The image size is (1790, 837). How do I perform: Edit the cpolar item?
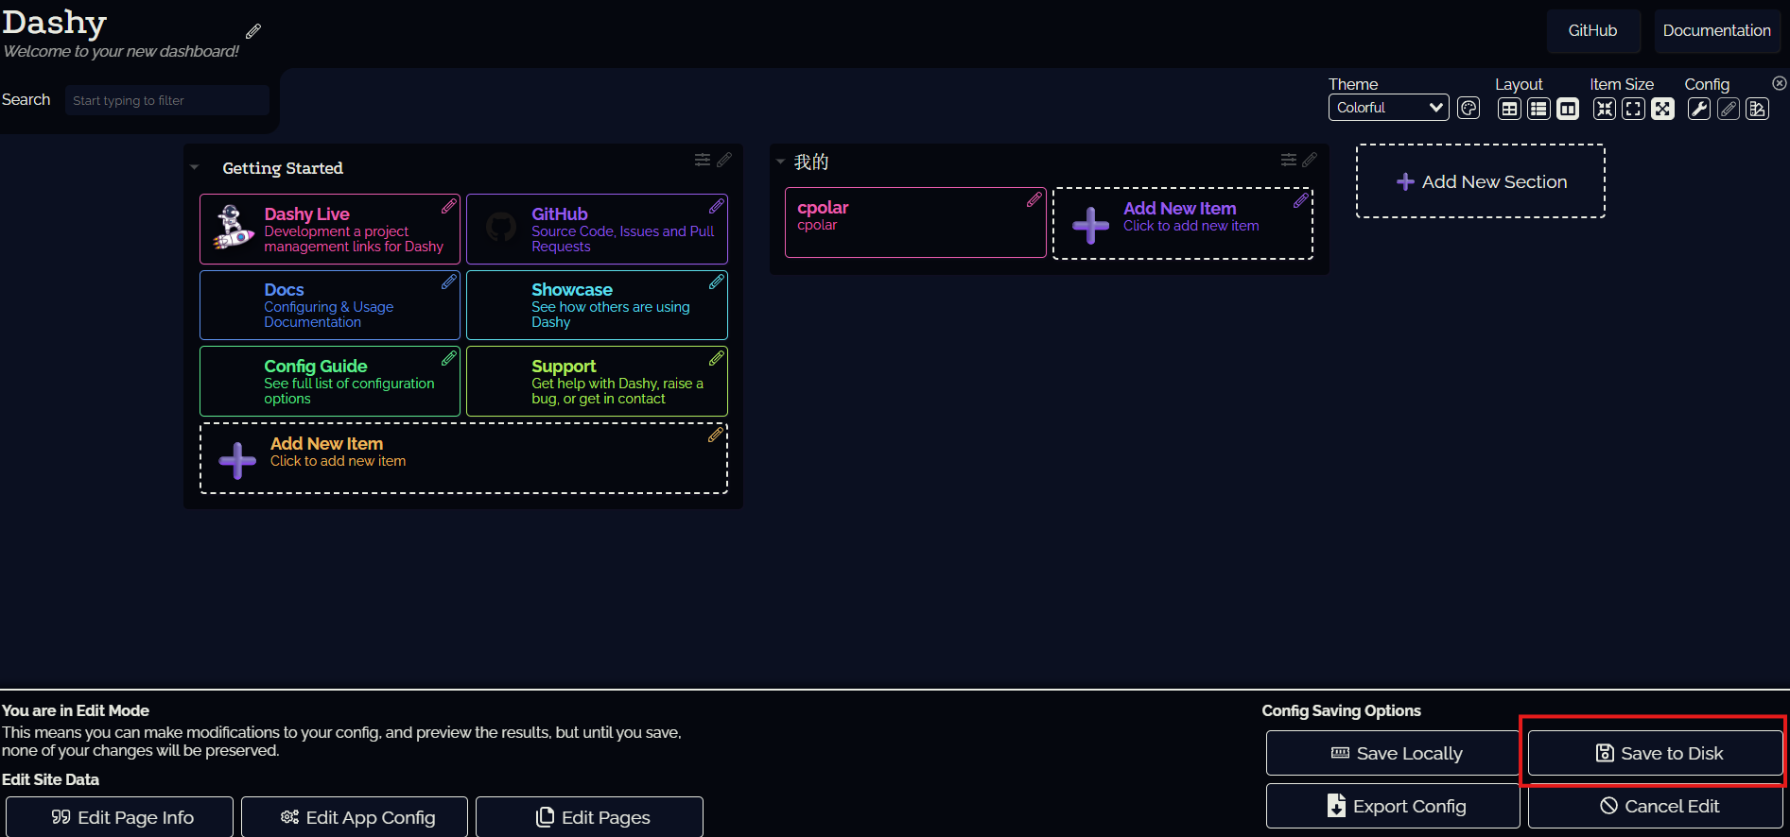(1034, 199)
